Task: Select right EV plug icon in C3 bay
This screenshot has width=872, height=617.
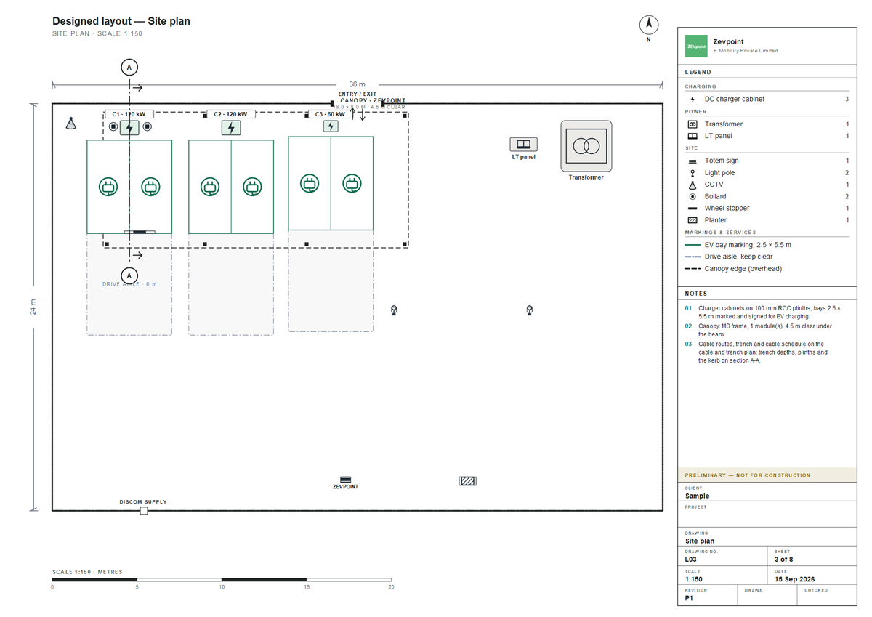Action: [352, 183]
